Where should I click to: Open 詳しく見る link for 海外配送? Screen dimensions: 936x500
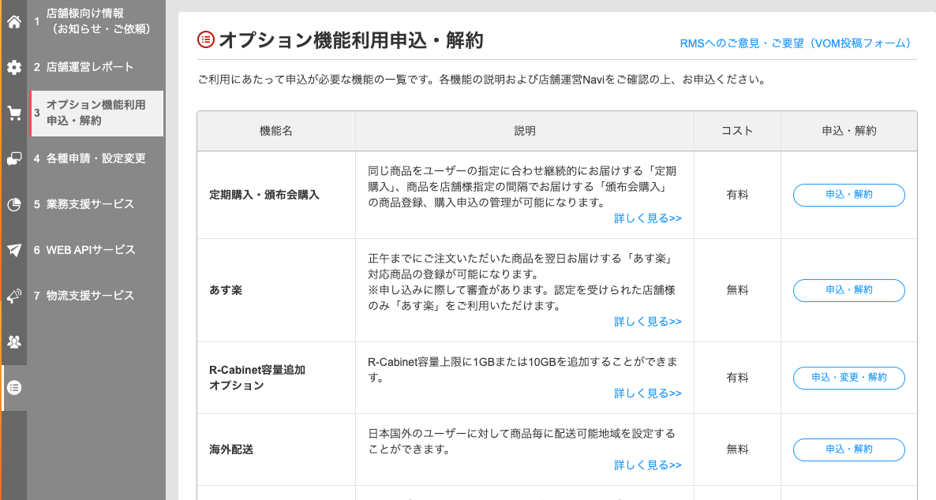(648, 465)
